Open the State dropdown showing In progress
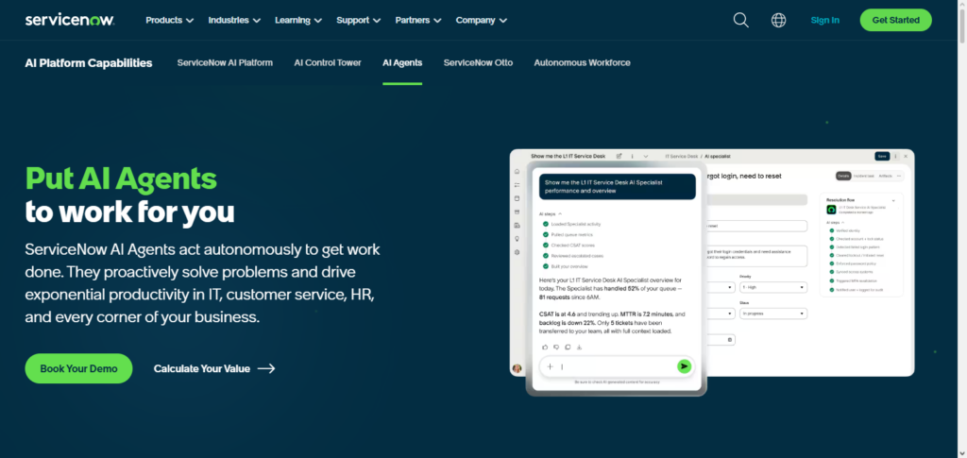Screen dimensions: 967x458 [x=773, y=314]
